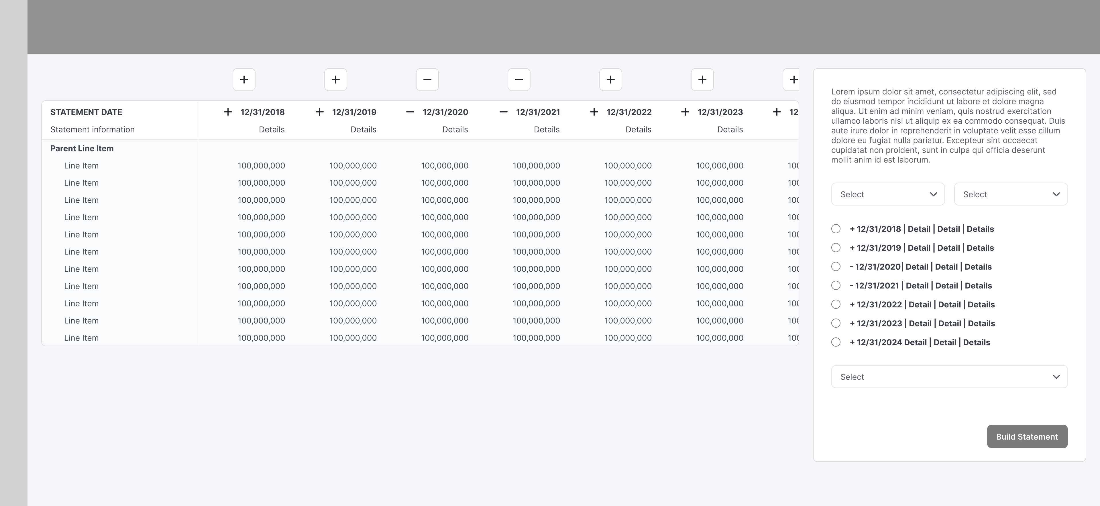Click the plus button above the 12/31/2019 column
1100x506 pixels.
(x=336, y=79)
